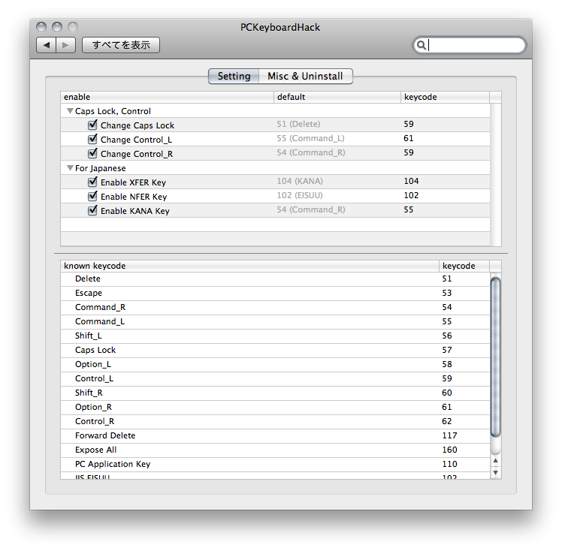Select keycode 102 for Enable NFER Key
This screenshot has width=562, height=551.
(x=411, y=195)
